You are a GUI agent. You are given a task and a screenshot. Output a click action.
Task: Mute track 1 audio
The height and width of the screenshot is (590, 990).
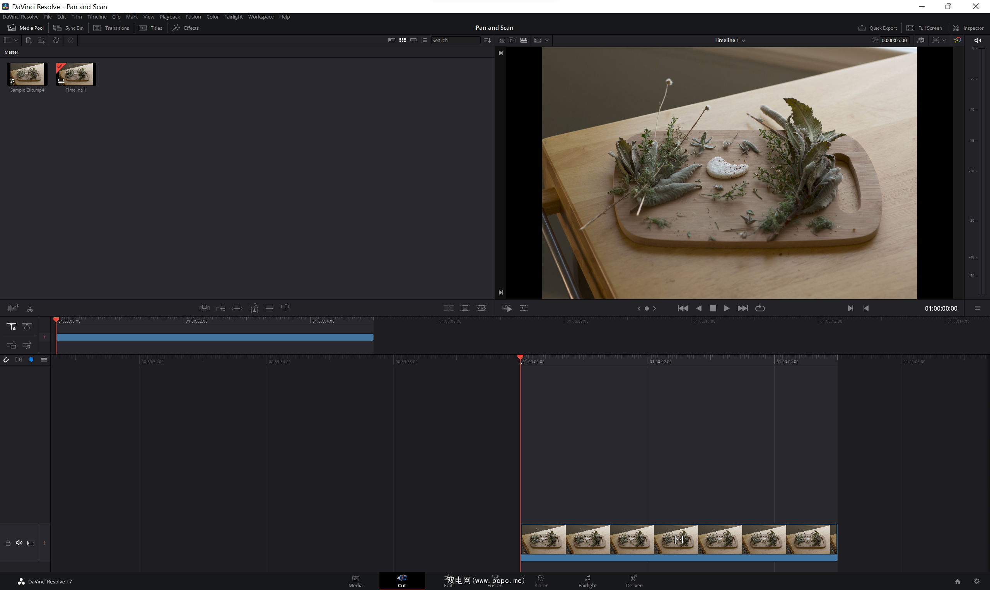pyautogui.click(x=19, y=543)
